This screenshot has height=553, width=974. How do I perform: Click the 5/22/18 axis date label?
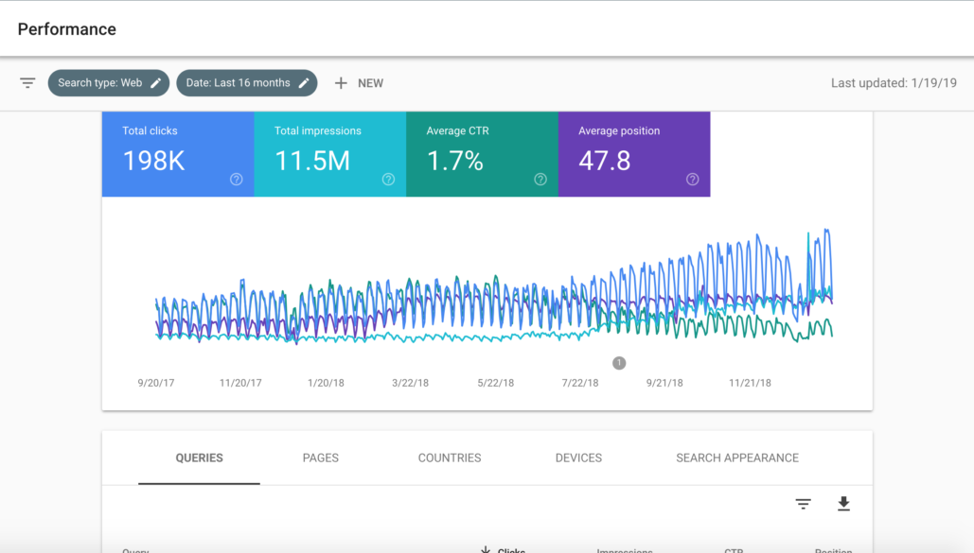(496, 383)
